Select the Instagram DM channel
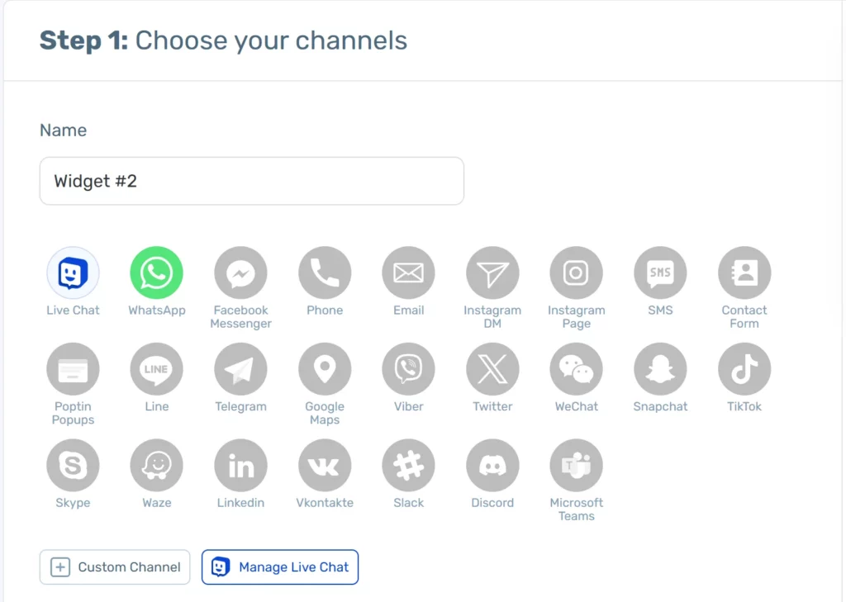 [x=492, y=273]
